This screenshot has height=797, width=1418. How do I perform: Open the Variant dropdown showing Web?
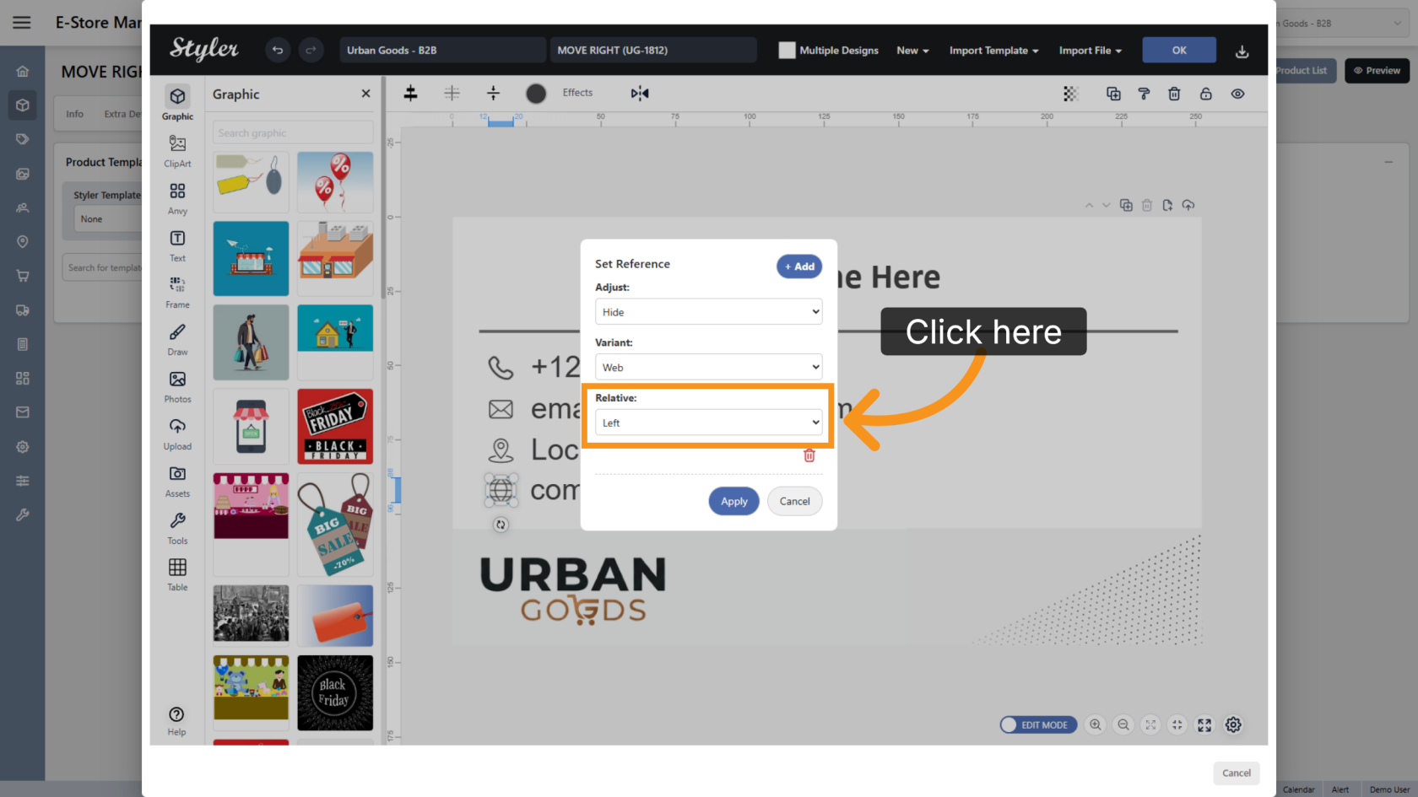pos(708,367)
